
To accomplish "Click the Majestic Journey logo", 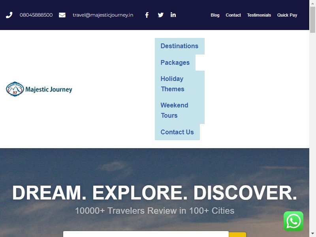I will click(x=39, y=89).
